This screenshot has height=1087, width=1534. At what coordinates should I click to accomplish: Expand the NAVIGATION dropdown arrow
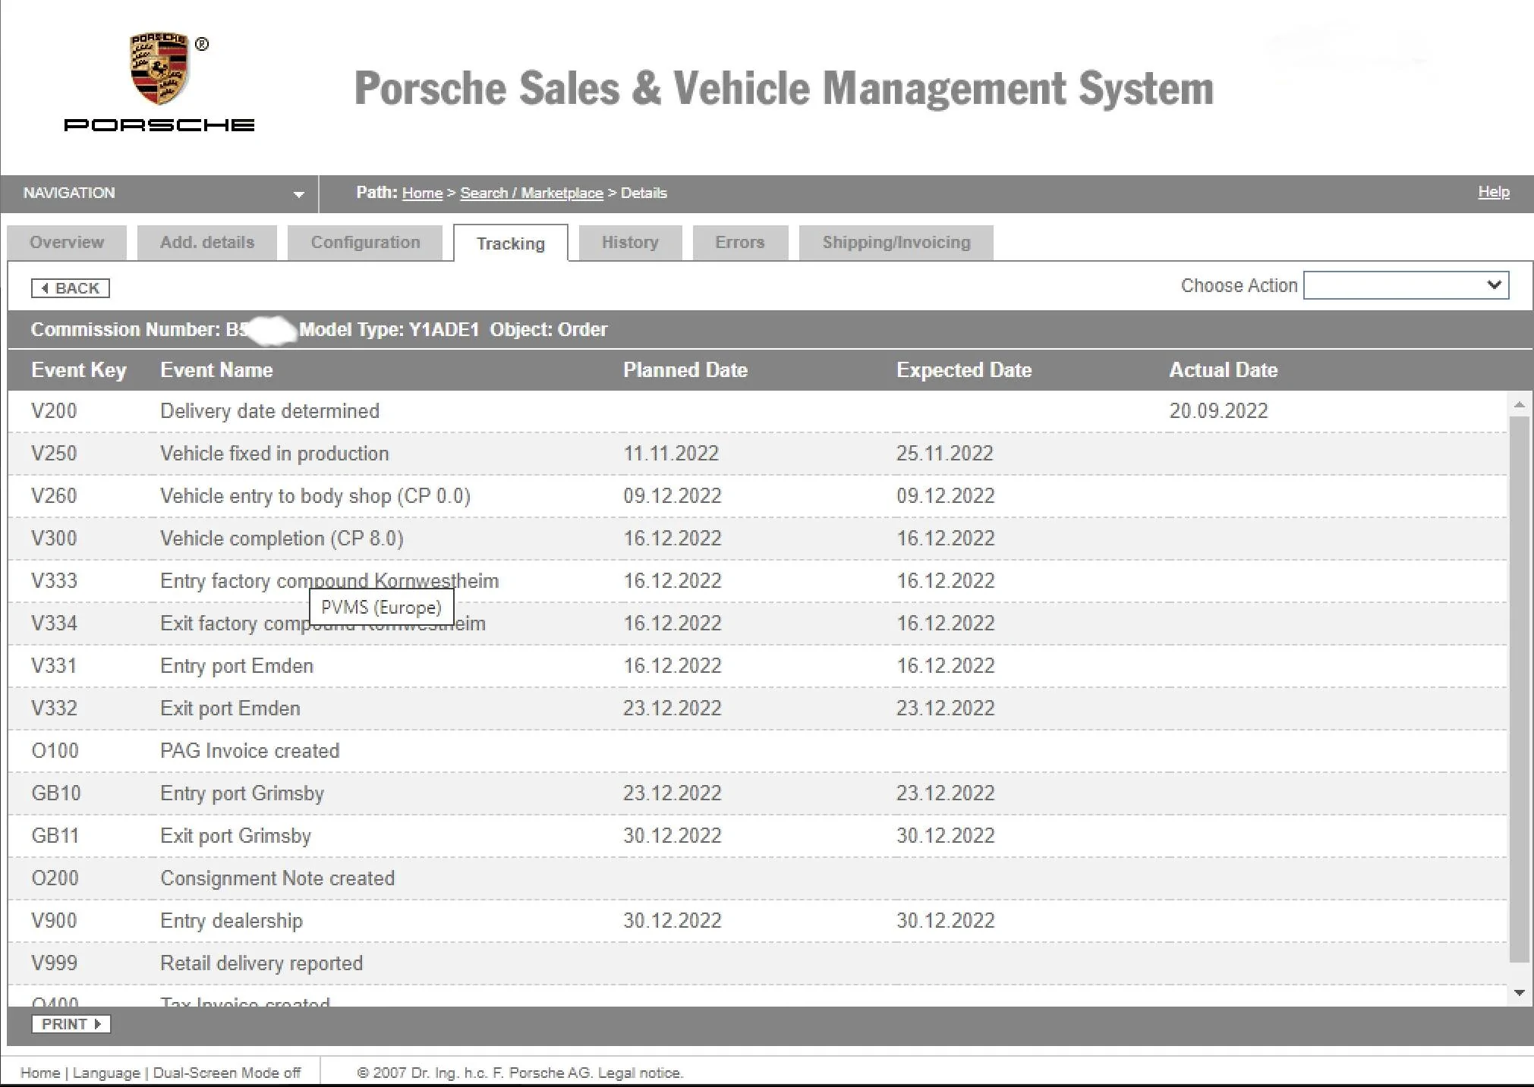click(x=298, y=194)
